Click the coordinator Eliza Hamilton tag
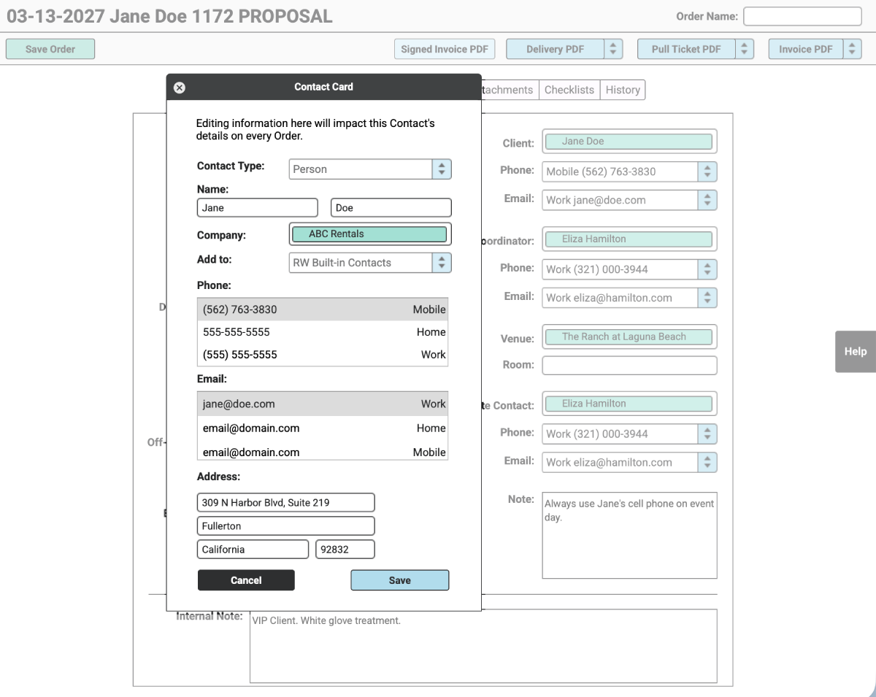 [x=629, y=239]
